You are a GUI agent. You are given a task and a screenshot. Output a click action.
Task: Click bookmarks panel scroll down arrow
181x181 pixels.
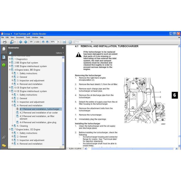click(x=63, y=144)
